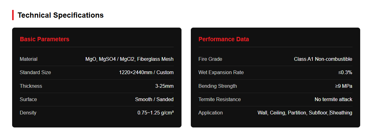Click the Surface row label
The height and width of the screenshot is (138, 372).
[x=29, y=100]
